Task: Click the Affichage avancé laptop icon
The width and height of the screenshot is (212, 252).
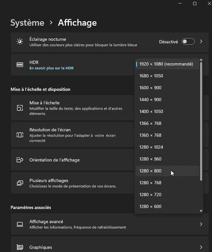Action: [x=20, y=224]
